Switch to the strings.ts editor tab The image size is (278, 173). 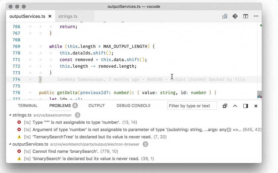(x=68, y=16)
